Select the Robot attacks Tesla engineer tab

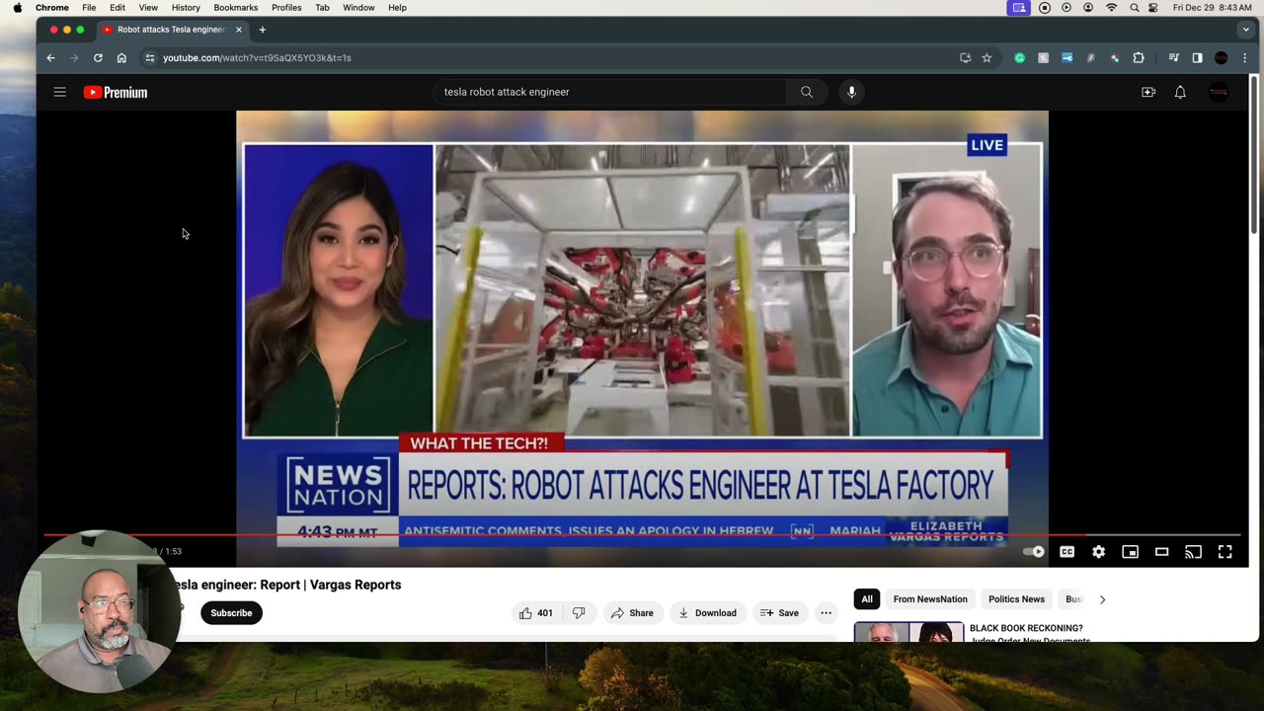click(x=173, y=30)
